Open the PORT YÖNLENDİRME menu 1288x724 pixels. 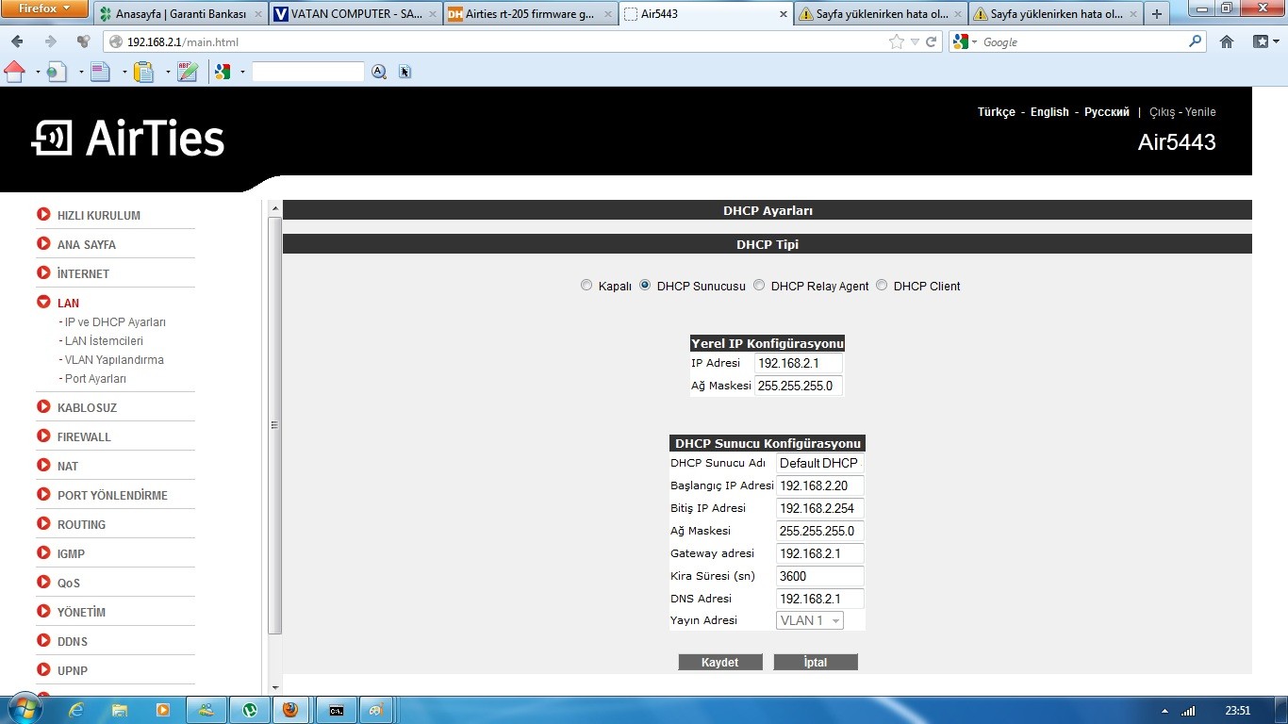[112, 495]
